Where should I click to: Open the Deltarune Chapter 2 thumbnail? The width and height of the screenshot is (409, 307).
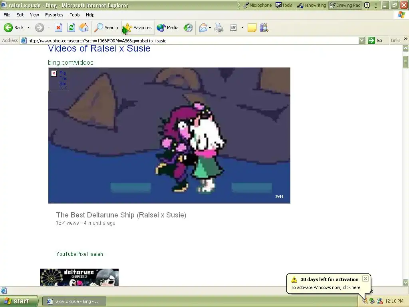79,277
